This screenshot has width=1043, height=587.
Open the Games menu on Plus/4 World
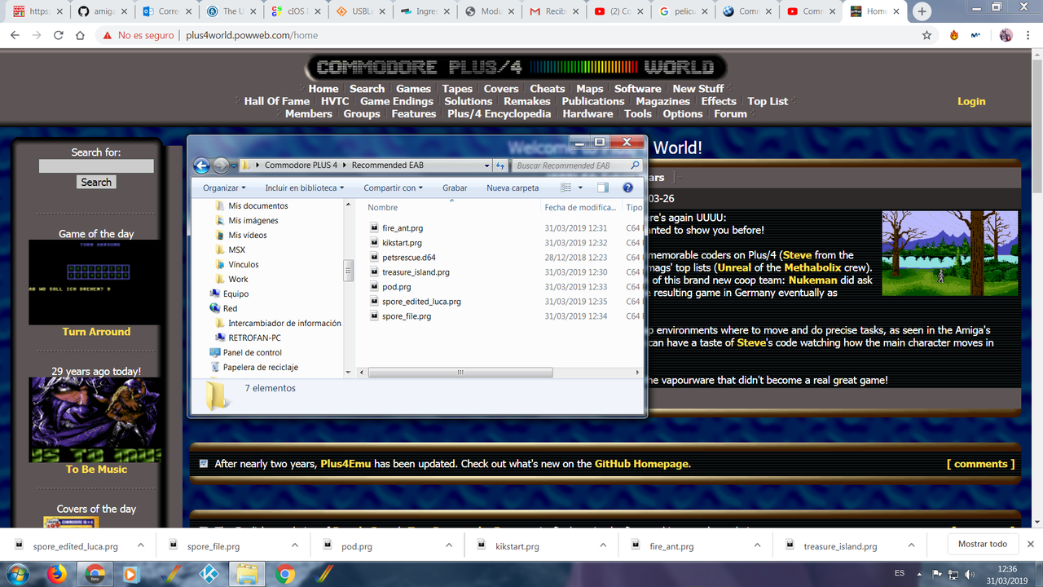coord(413,89)
